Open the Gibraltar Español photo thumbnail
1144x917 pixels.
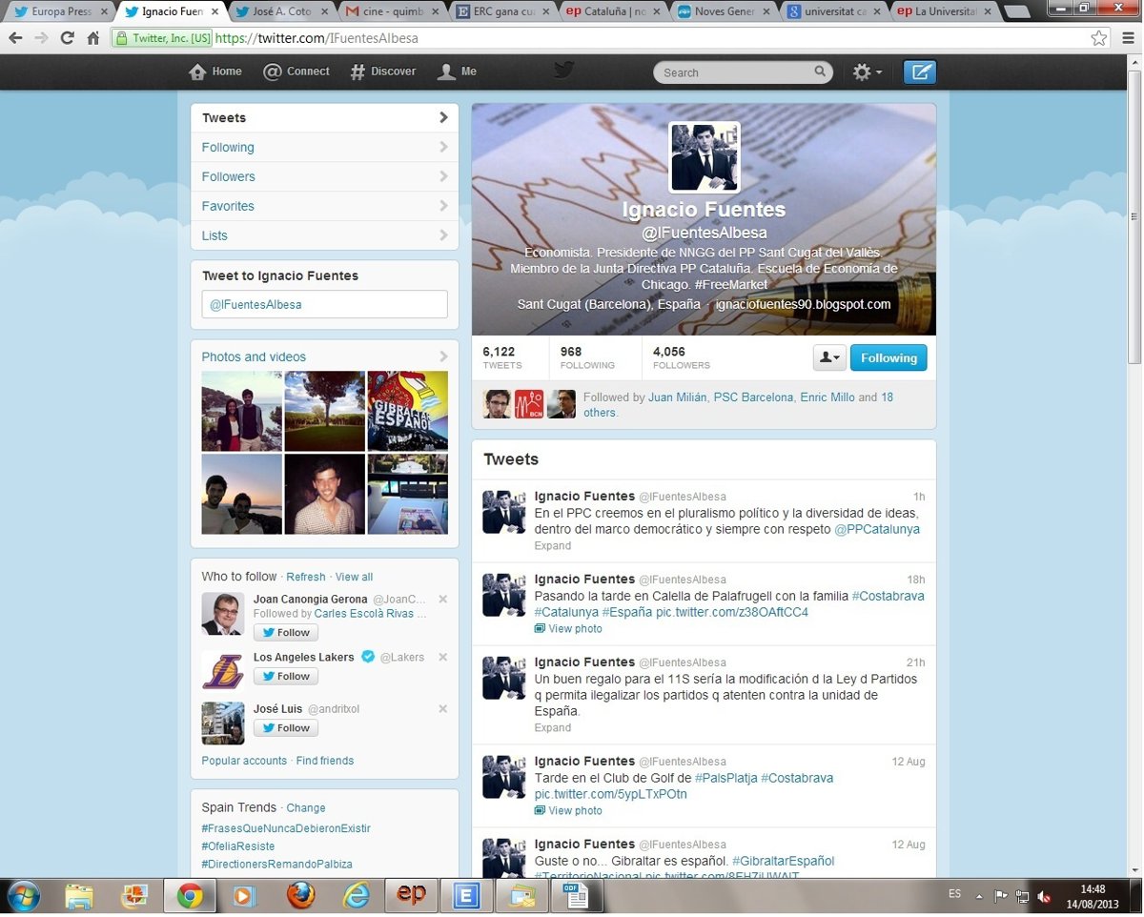(x=407, y=411)
